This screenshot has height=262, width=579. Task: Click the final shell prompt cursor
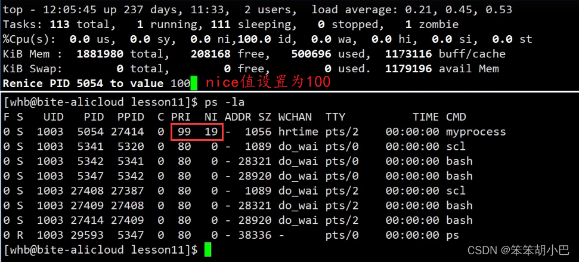(x=208, y=250)
